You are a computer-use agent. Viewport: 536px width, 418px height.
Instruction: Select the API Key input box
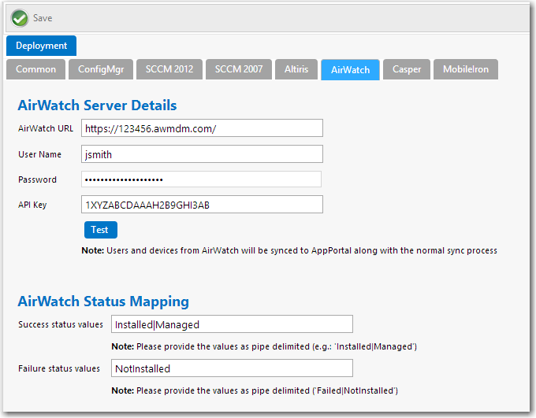point(202,205)
